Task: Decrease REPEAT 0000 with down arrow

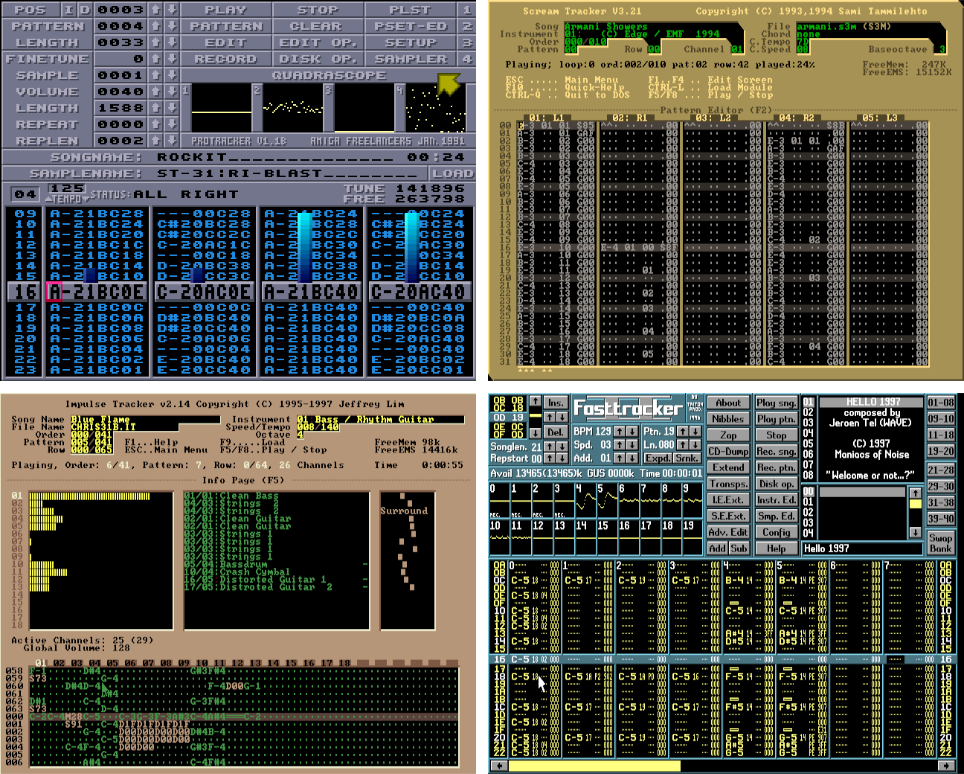Action: (172, 124)
